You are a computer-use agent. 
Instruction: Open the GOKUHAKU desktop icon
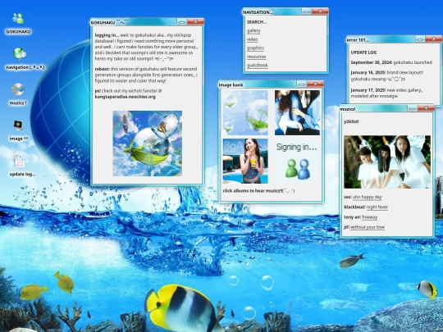18,19
